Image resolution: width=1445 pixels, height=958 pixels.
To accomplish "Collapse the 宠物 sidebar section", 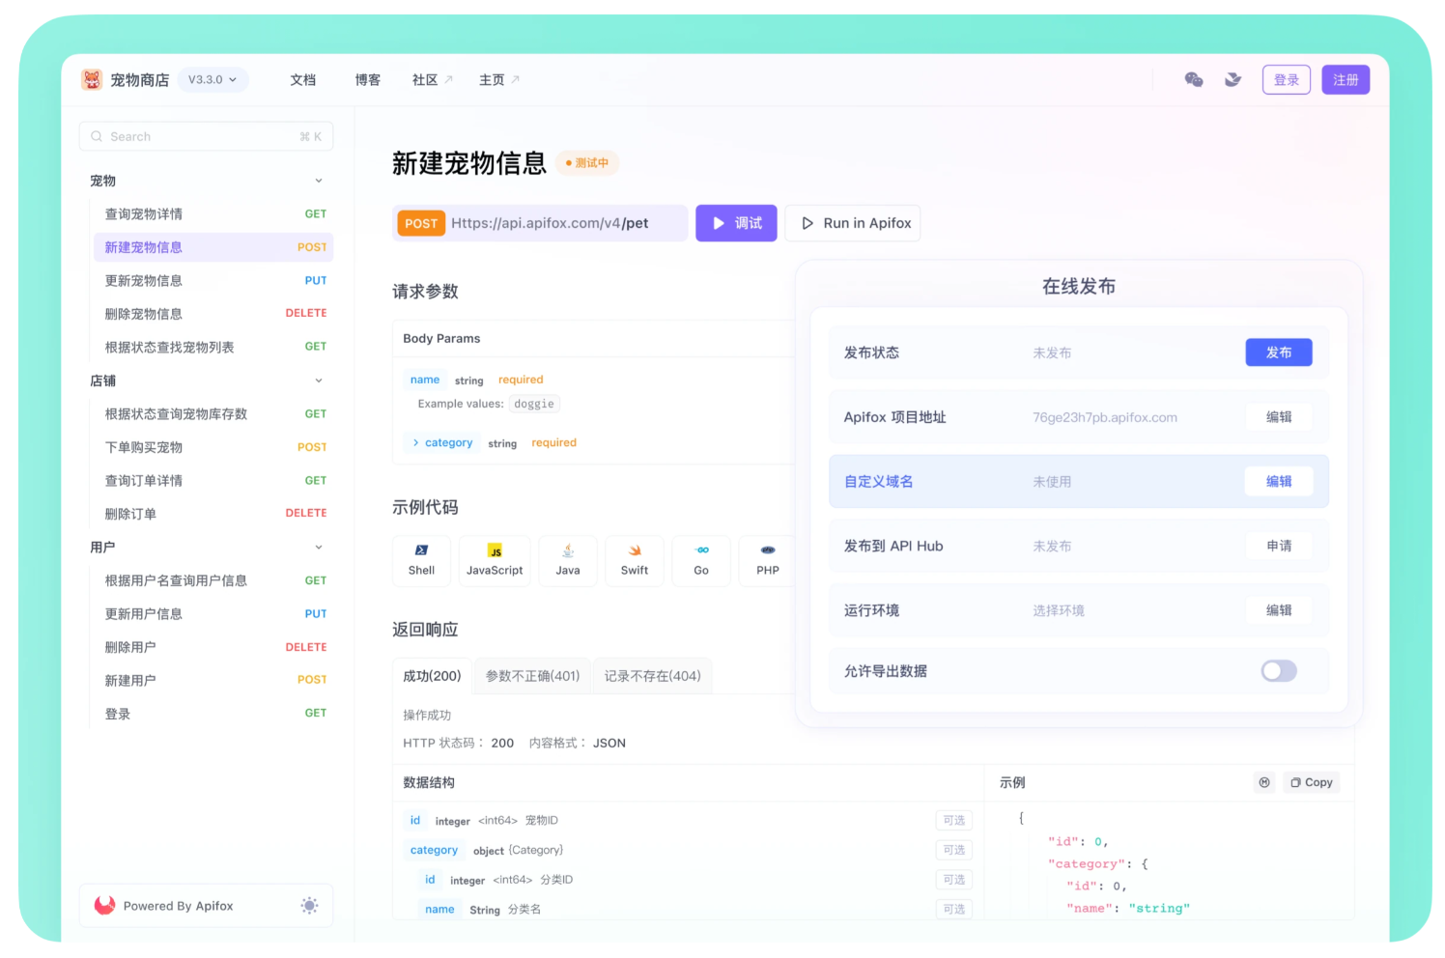I will coord(319,180).
